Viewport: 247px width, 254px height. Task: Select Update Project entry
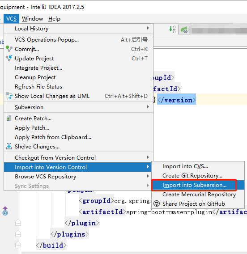pos(79,59)
